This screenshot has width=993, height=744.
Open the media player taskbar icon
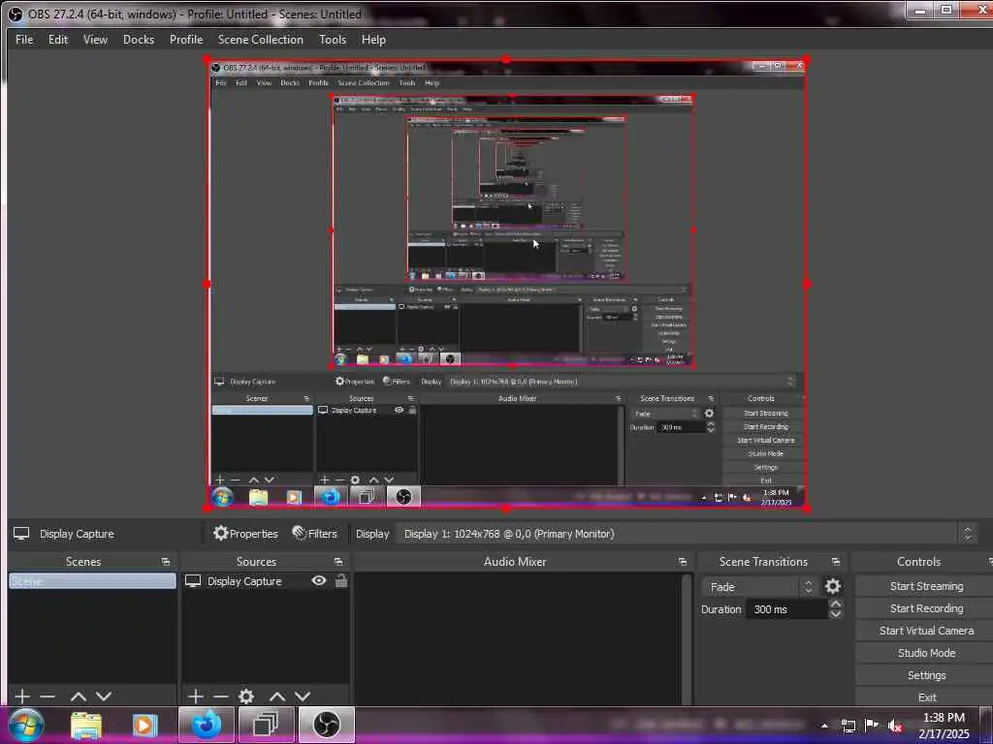click(x=144, y=725)
